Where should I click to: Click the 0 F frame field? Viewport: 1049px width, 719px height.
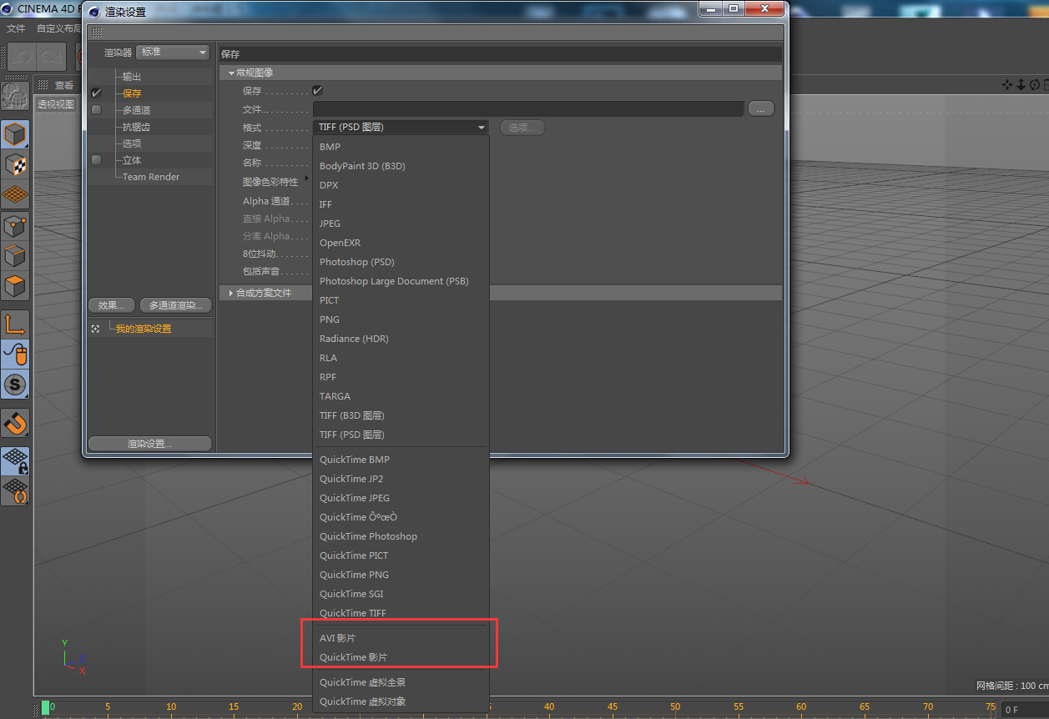[1024, 710]
